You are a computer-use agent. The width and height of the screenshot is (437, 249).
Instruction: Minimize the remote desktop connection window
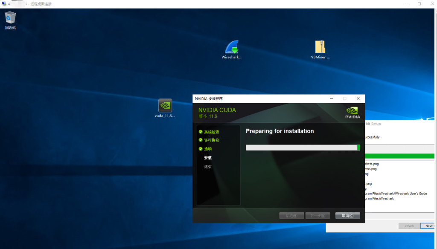pos(406,4)
